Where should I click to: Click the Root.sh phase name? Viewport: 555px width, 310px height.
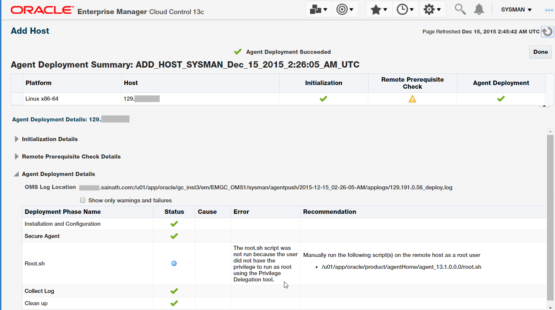[x=35, y=264]
